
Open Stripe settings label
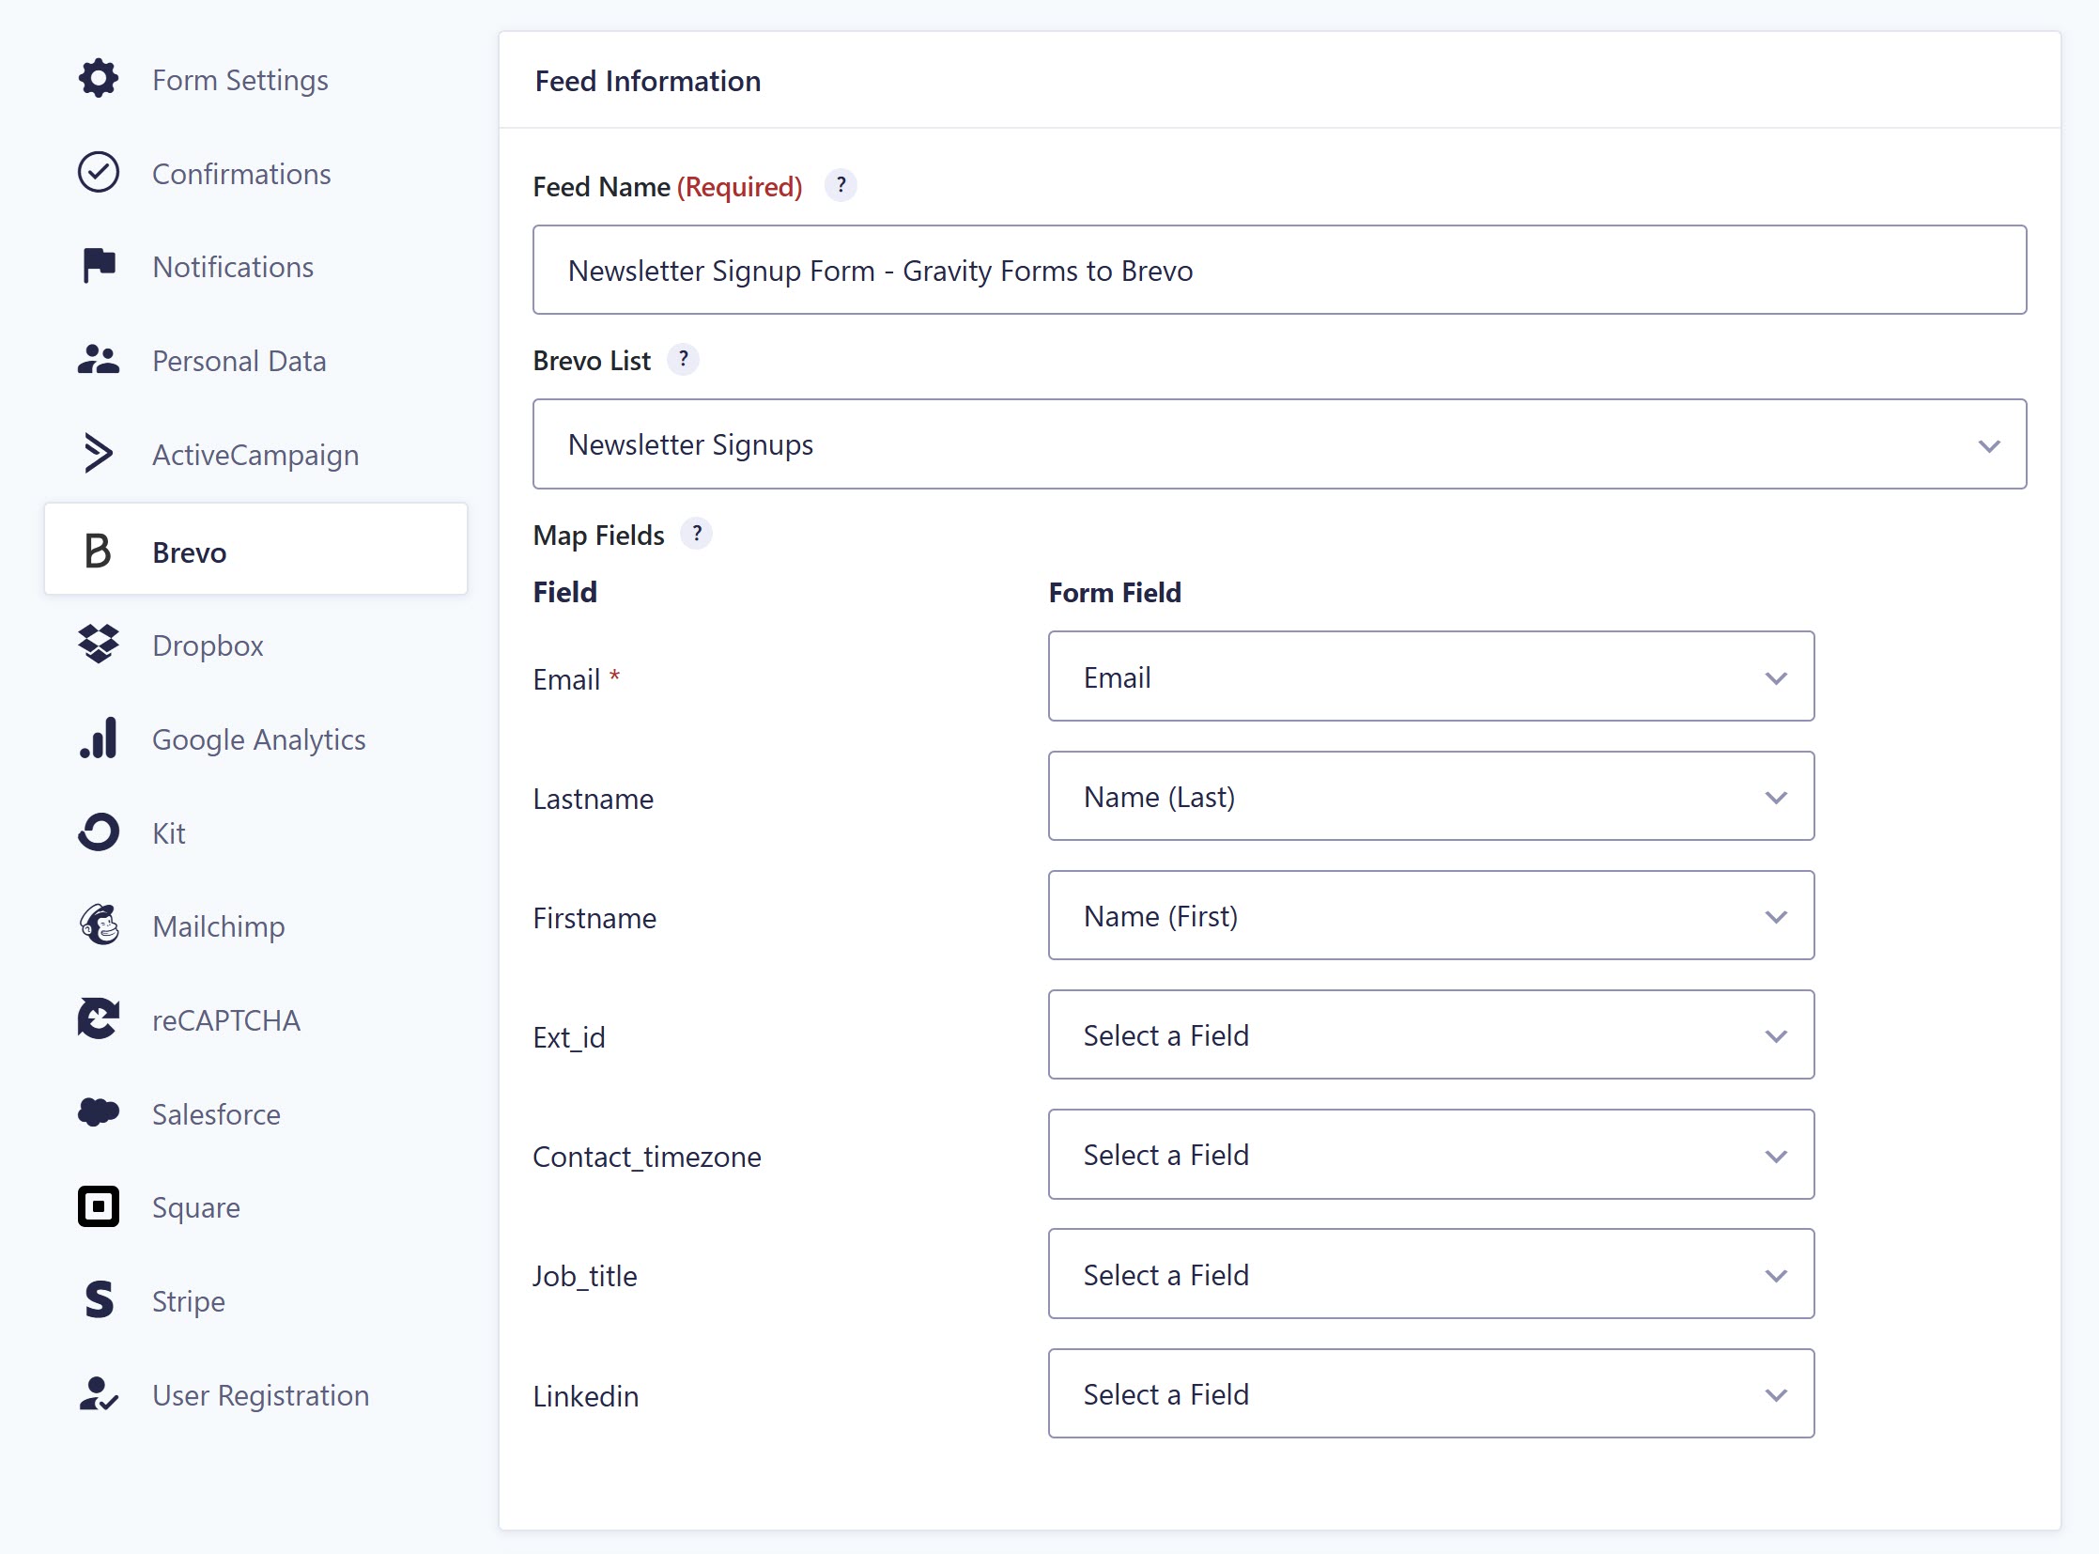click(189, 1301)
